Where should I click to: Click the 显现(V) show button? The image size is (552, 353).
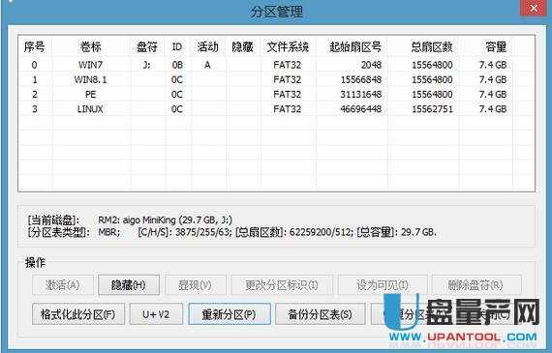[195, 284]
